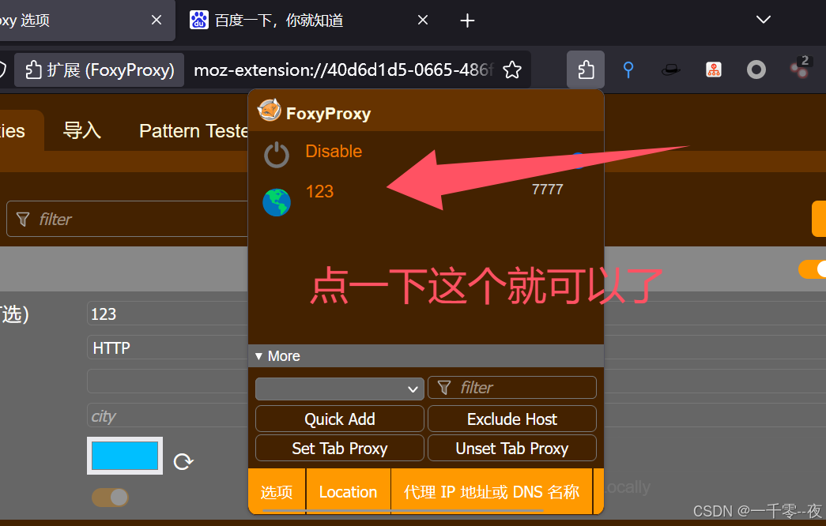The width and height of the screenshot is (826, 526).
Task: Click the Exclude Host button
Action: 512,419
